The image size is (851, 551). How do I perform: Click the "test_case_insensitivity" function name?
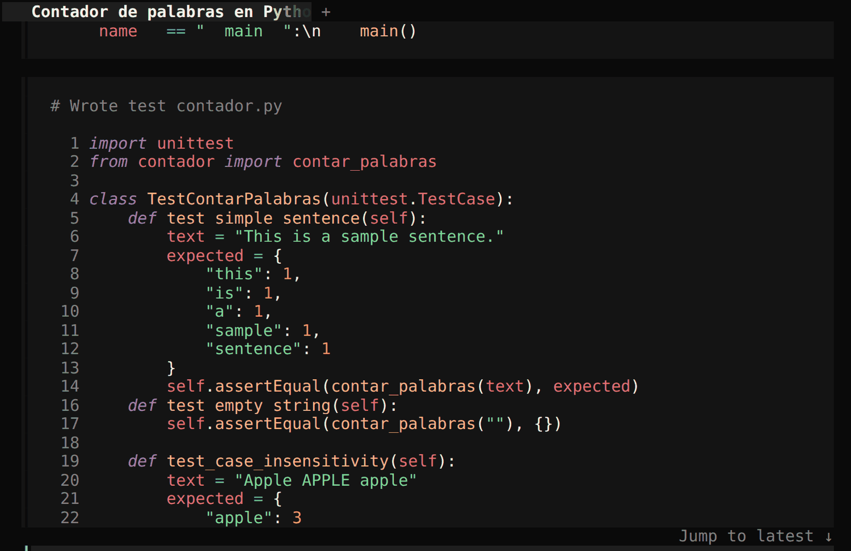point(277,461)
